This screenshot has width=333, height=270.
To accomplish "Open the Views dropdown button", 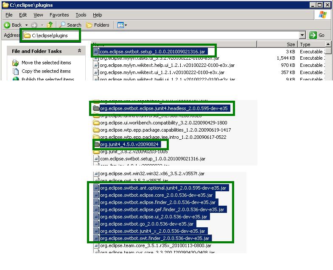I will click(122, 25).
